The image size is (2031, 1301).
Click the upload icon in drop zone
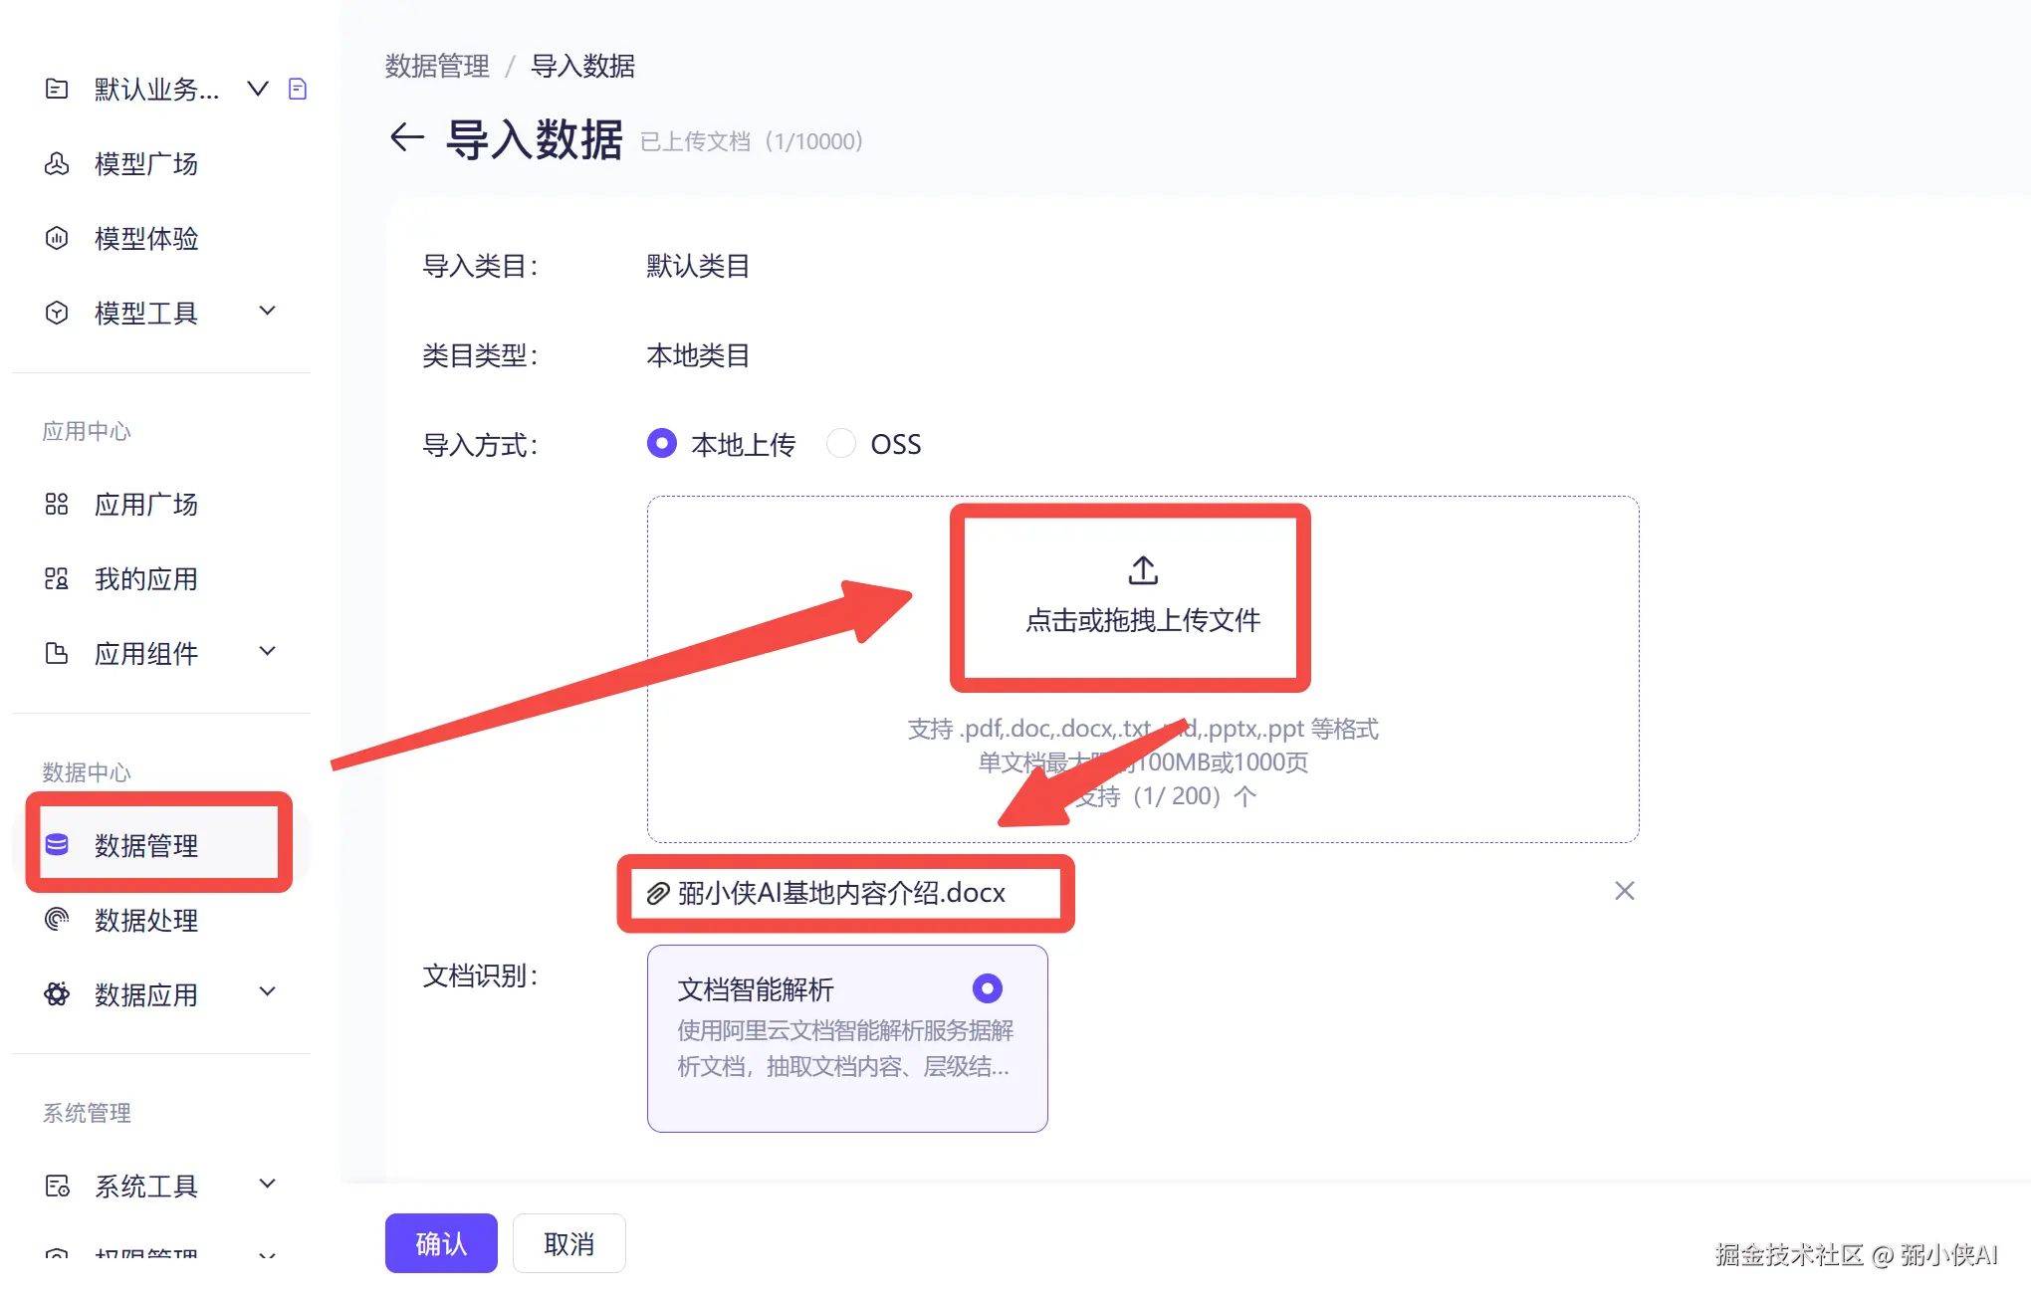(1142, 570)
